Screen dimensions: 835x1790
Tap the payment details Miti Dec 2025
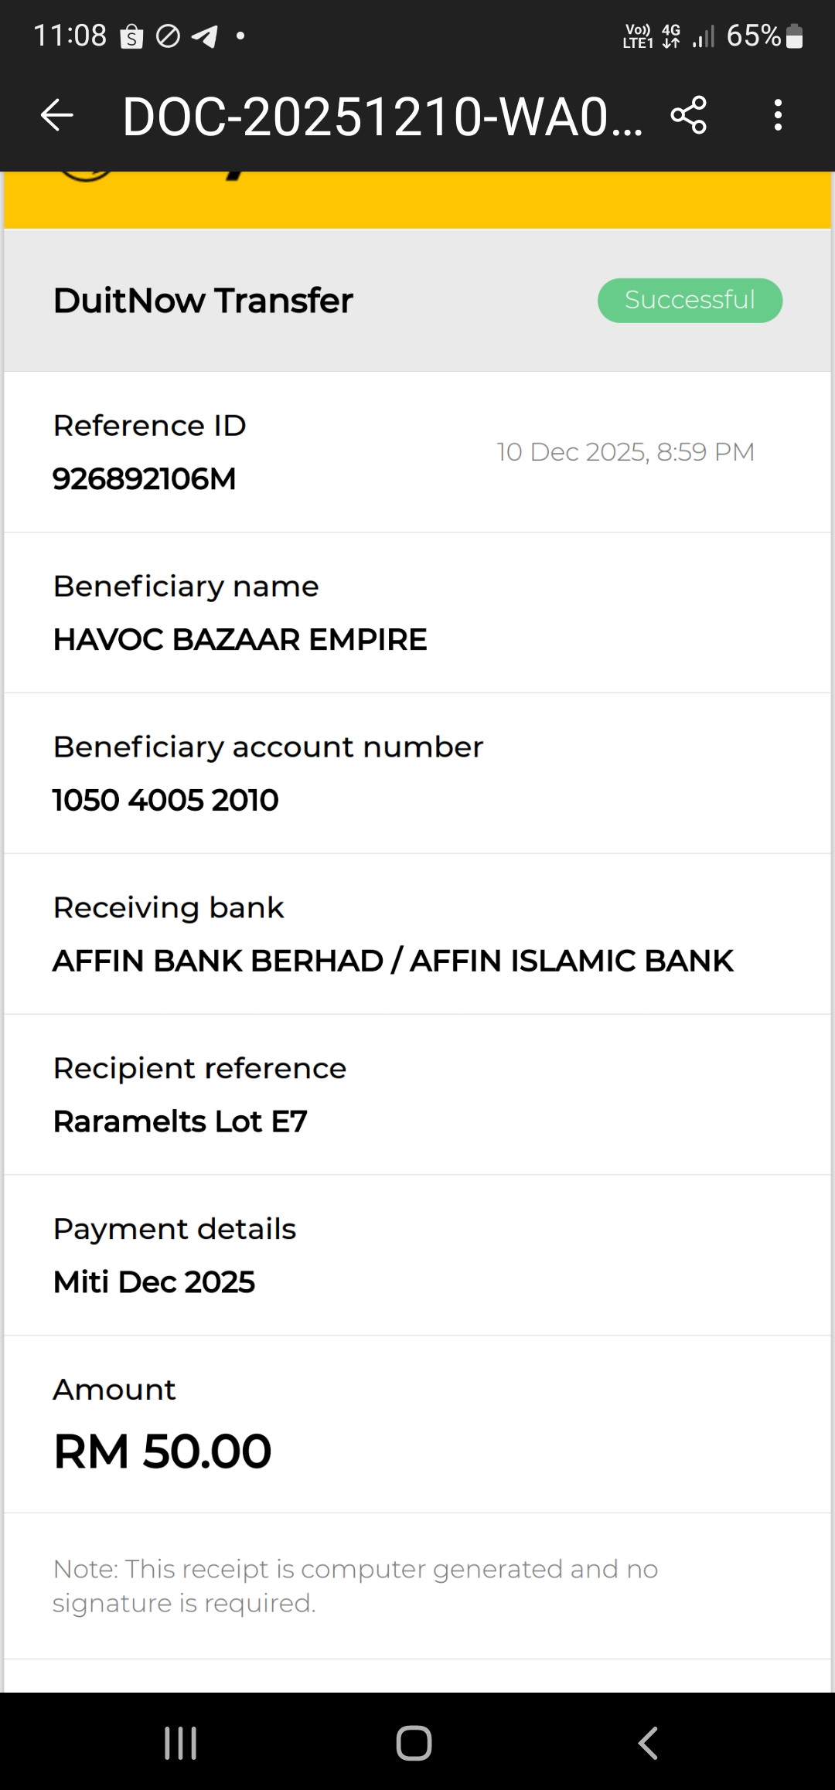tap(154, 1283)
